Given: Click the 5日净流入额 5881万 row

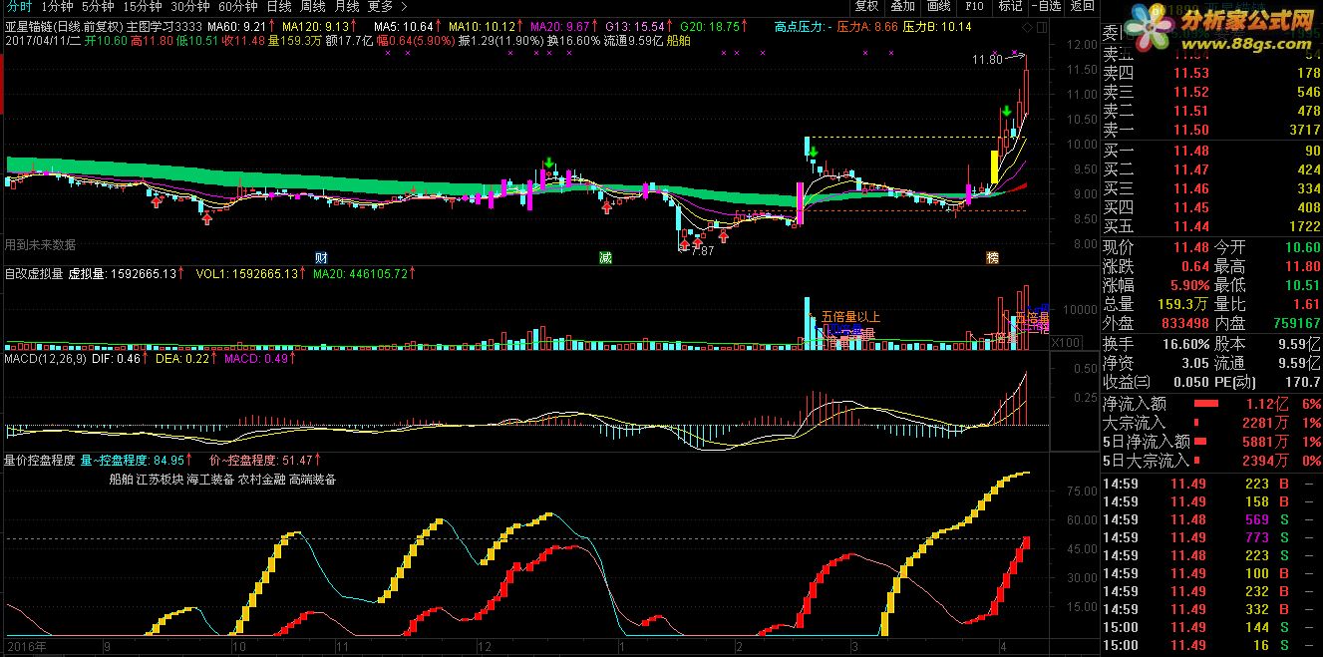Looking at the screenshot, I should click(1211, 442).
